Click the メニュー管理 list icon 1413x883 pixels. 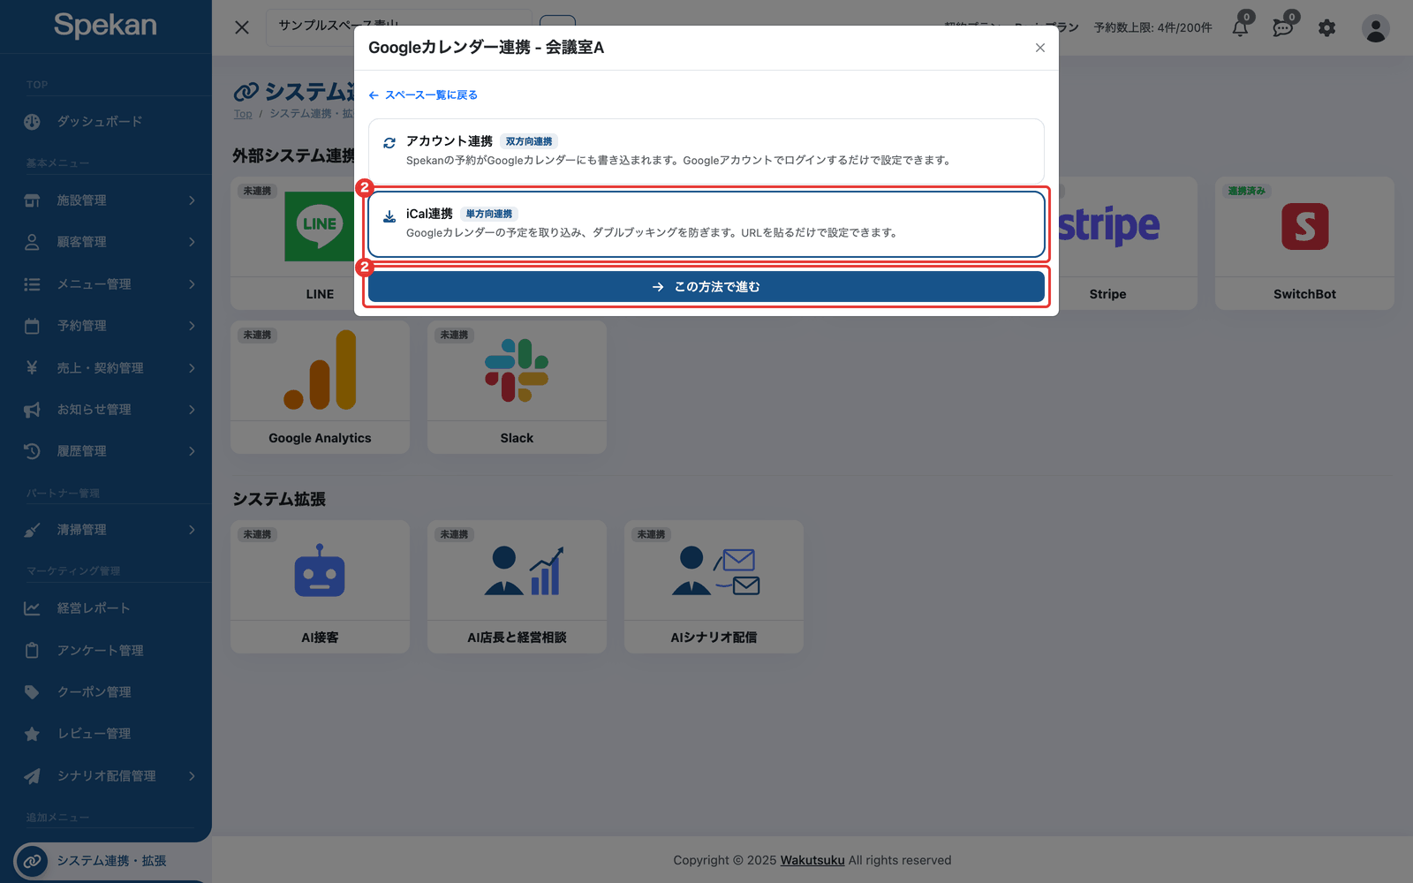[32, 284]
